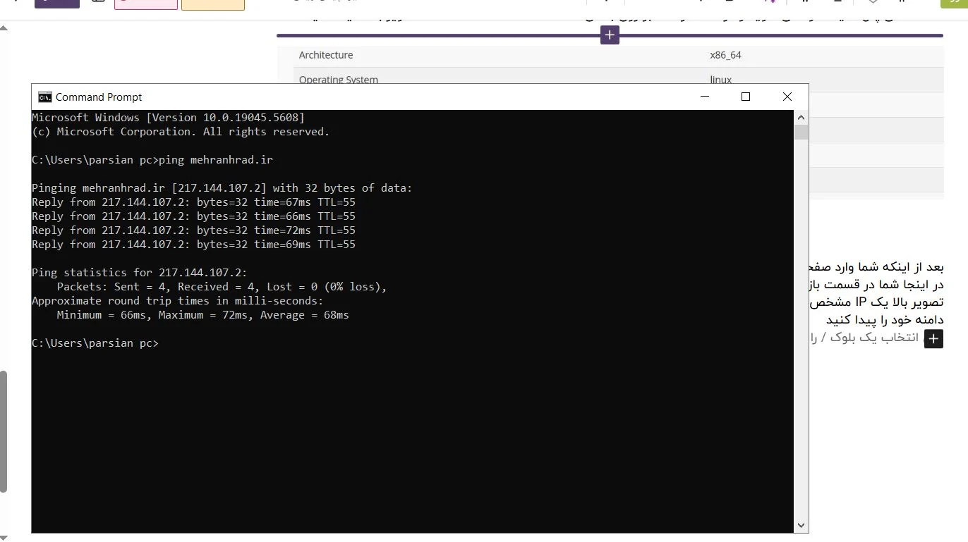Screen dimensions: 968x542
Task: Click the pink outlined button in the top bar
Action: [145, 3]
